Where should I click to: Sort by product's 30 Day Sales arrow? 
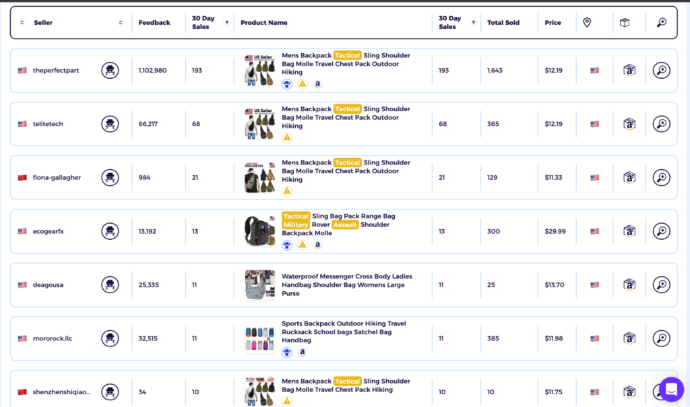[x=473, y=22]
